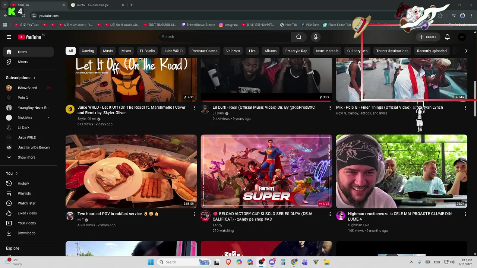Open the Lil Durk subscription in the sidebar

click(x=28, y=128)
